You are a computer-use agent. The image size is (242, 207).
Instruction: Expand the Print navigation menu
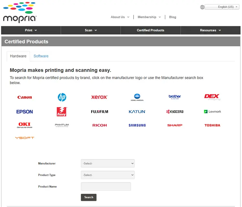[31, 30]
